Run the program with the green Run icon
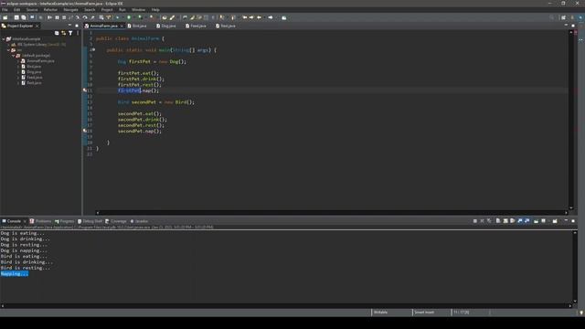 [x=129, y=17]
